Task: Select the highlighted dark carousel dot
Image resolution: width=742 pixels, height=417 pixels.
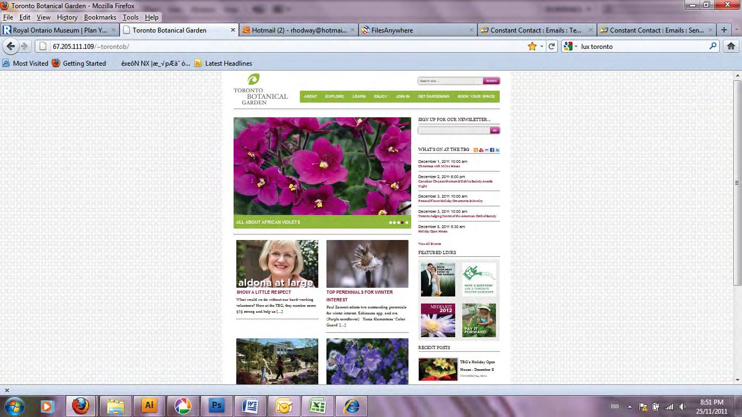Action: (403, 223)
